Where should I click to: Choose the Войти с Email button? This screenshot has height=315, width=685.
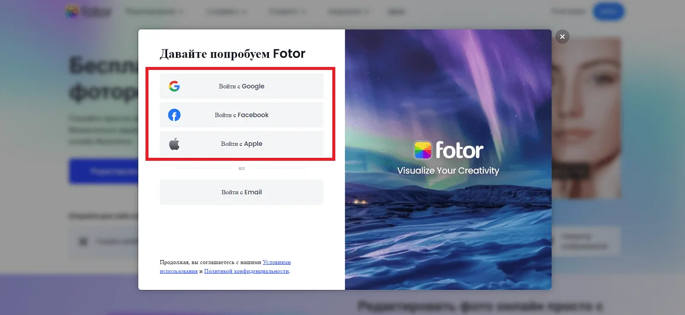pos(241,192)
